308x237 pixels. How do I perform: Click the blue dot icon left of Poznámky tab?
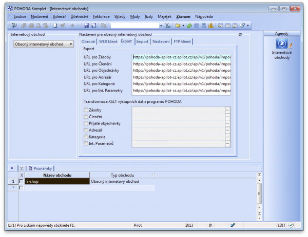(x=12, y=168)
